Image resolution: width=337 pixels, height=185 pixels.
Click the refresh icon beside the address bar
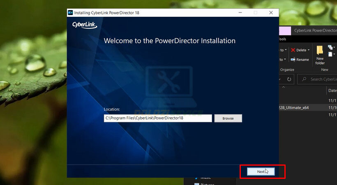(289, 79)
